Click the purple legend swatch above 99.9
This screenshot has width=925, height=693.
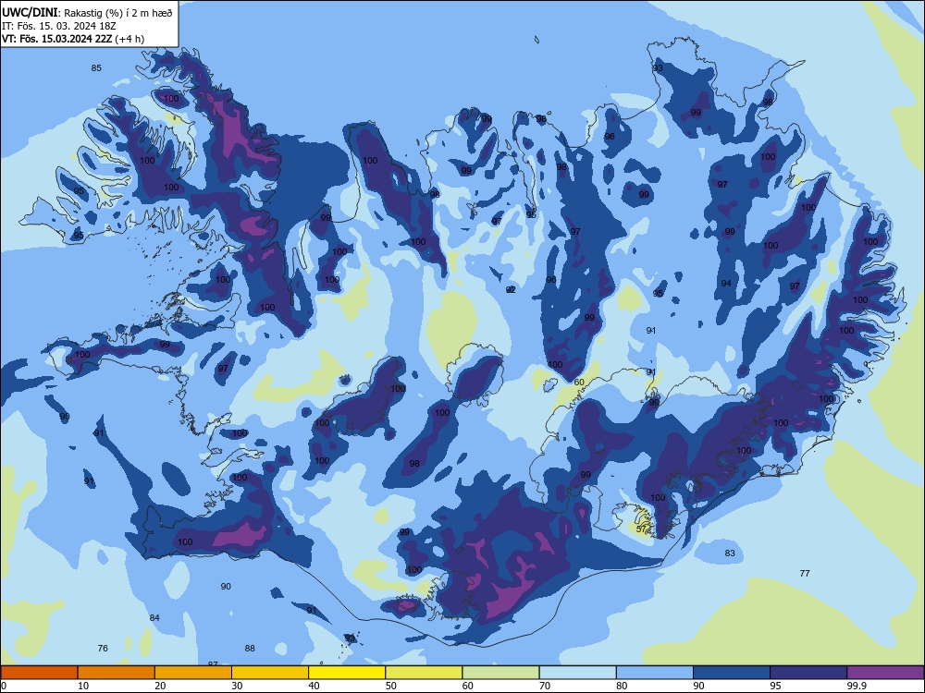[x=885, y=673]
